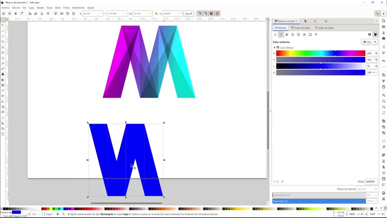
Task: Click the Deselect icon with red X
Action: [16, 14]
